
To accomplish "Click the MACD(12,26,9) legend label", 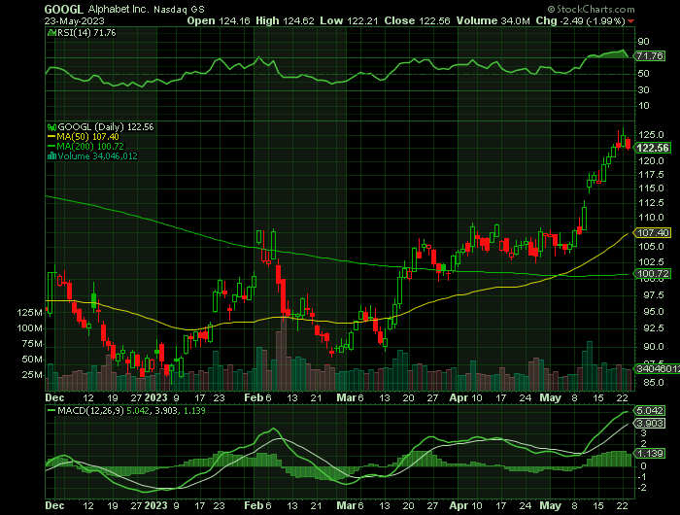I will 90,410.
